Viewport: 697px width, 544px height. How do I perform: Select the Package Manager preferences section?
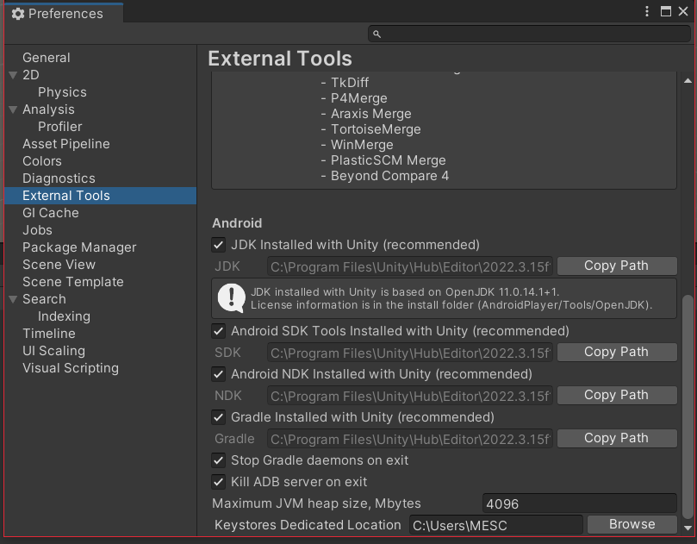(x=79, y=247)
